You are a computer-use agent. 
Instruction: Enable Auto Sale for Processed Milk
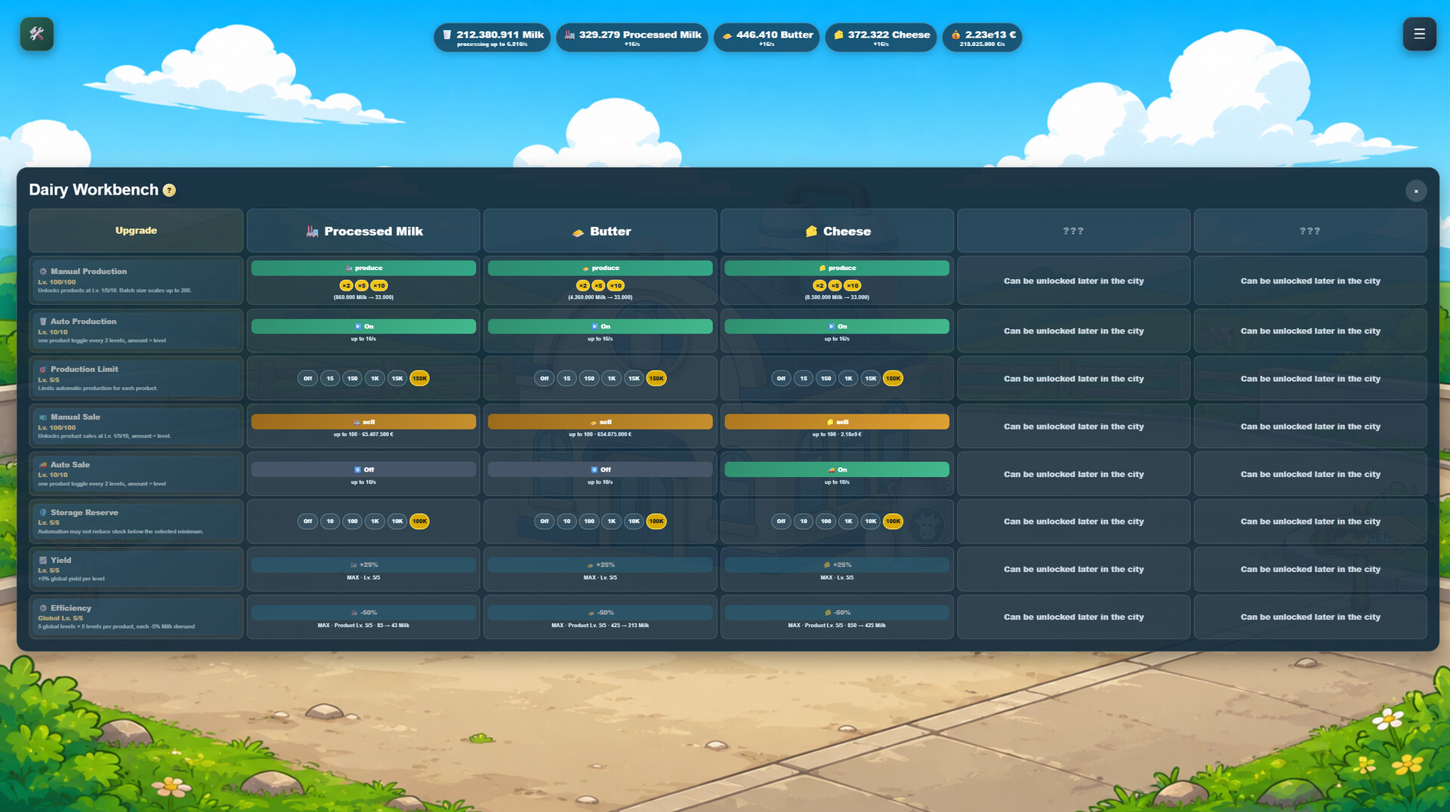(x=363, y=469)
